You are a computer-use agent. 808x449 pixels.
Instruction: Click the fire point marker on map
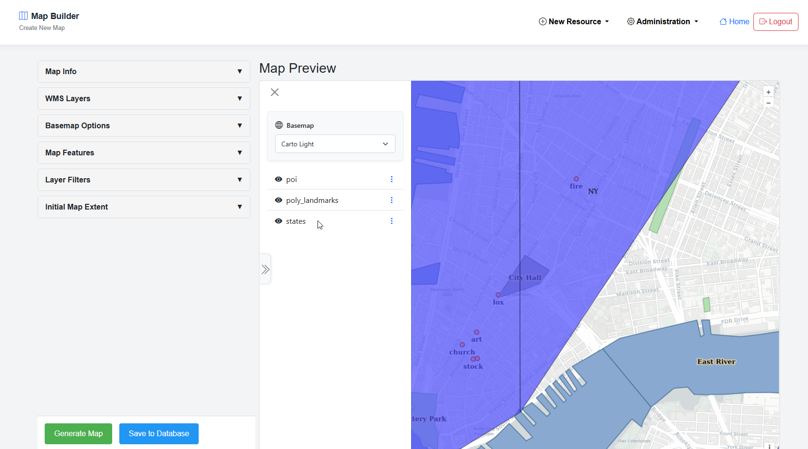click(x=576, y=179)
